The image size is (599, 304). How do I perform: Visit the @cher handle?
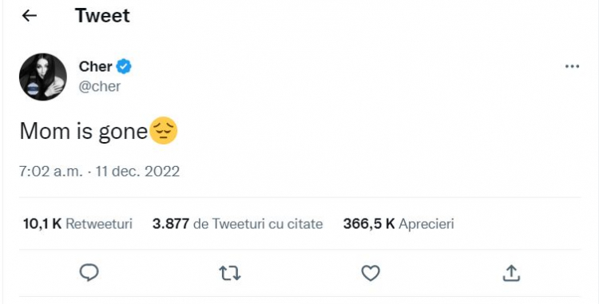tap(100, 86)
